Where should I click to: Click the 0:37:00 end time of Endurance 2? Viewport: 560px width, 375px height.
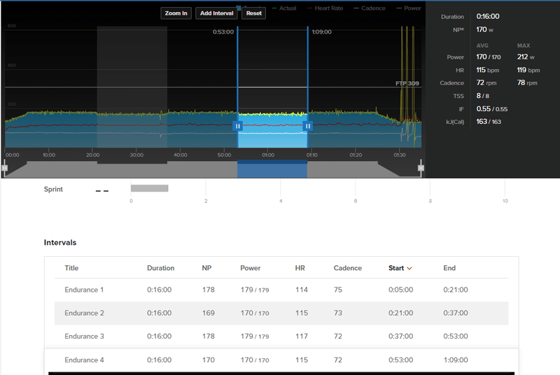pos(456,313)
